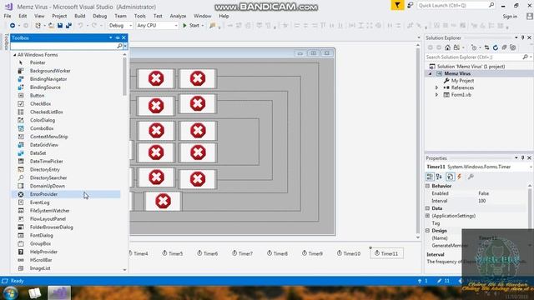Click the Home icon in Solution Explorer
This screenshot has height=300, width=534.
pyautogui.click(x=447, y=47)
